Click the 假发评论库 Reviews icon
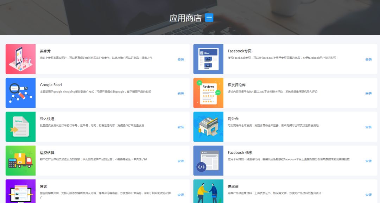Viewport: 380px width, 203px height. click(x=208, y=93)
